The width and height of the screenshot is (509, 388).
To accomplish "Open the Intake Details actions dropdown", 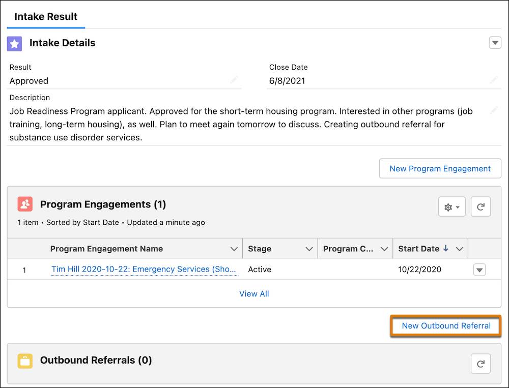I will 495,43.
